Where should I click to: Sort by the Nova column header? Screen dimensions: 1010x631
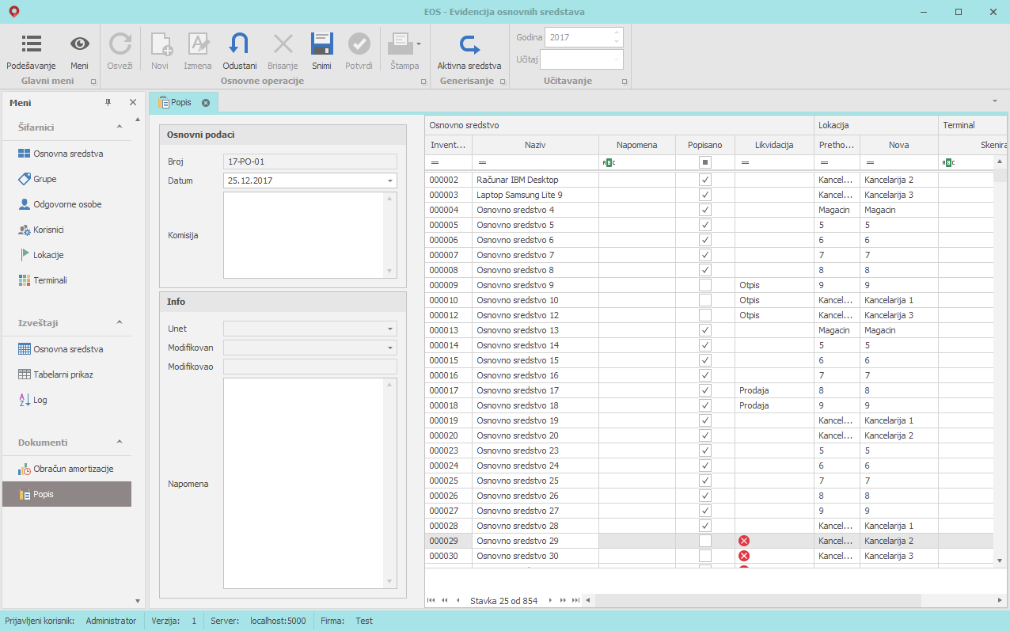898,145
